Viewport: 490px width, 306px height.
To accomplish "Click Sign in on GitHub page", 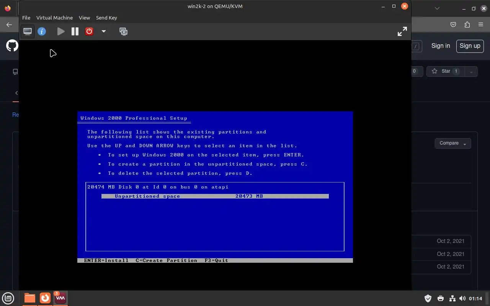I will (x=441, y=46).
